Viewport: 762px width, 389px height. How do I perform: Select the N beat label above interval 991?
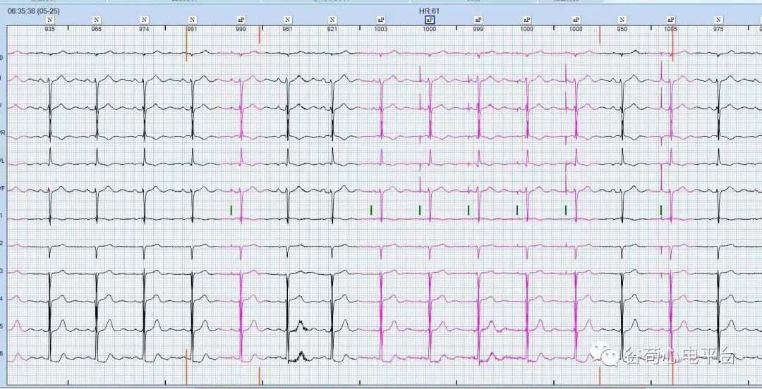(193, 20)
